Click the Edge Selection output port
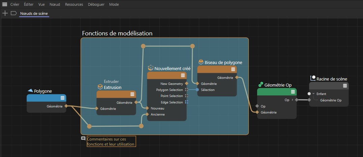This screenshot has height=157, width=363. click(187, 102)
